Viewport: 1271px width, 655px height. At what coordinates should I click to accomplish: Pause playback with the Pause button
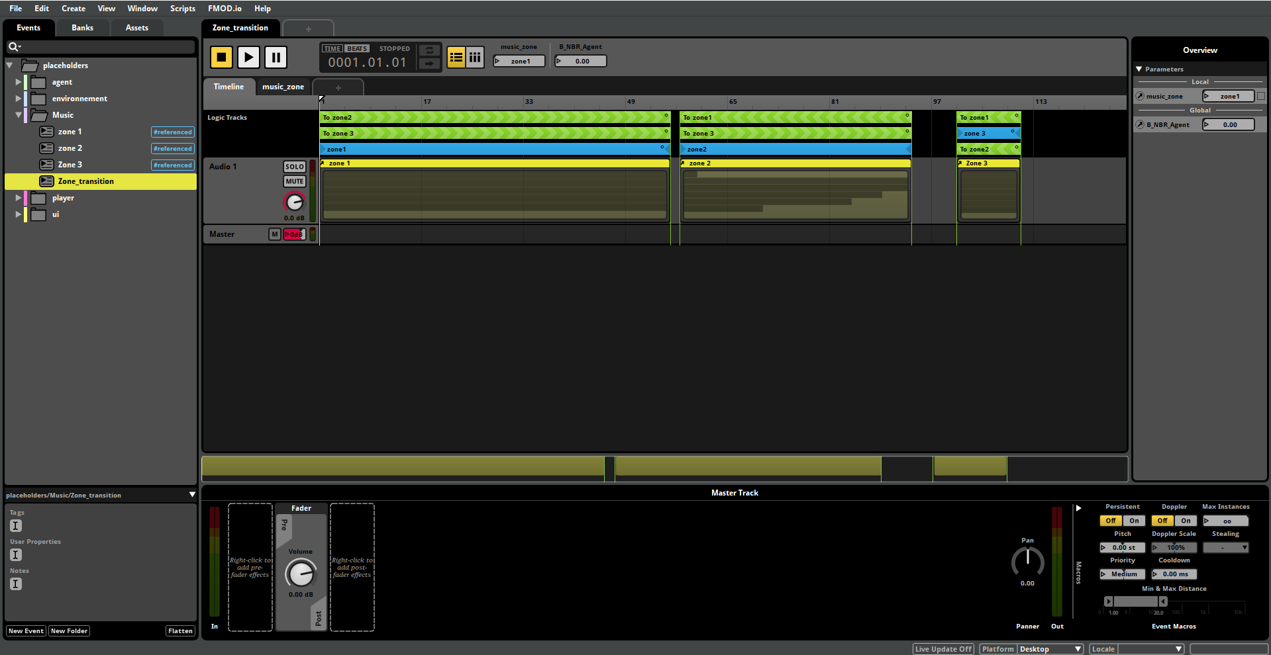click(276, 57)
